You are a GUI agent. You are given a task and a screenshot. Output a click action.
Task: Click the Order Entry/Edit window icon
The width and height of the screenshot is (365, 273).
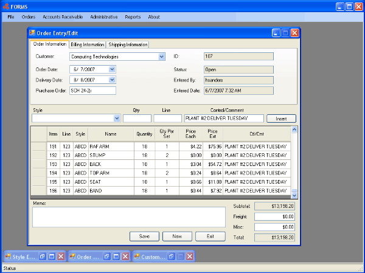[32, 33]
